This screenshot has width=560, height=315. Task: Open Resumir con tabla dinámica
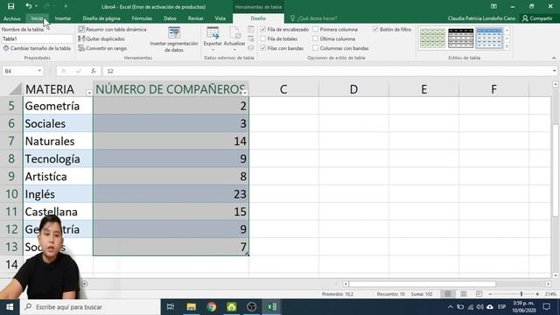[112, 29]
